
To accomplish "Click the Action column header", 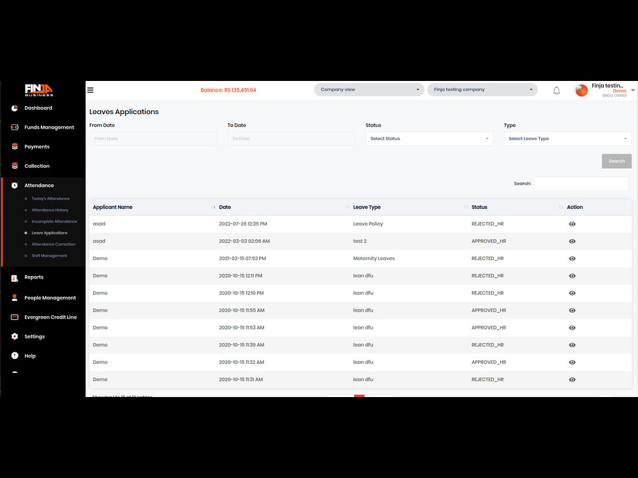I will click(x=575, y=207).
